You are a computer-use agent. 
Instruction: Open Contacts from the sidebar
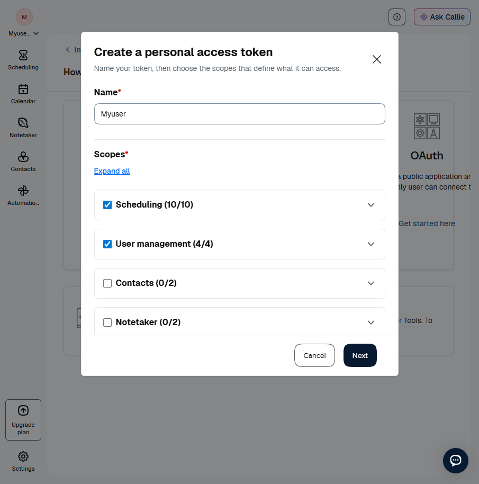pos(23,162)
